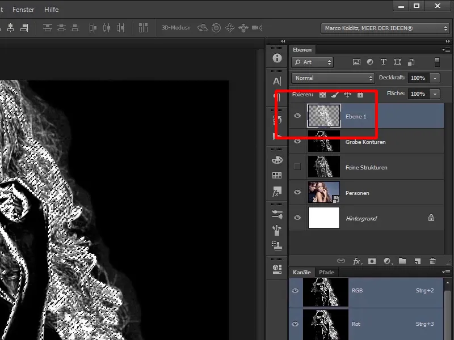The width and height of the screenshot is (454, 340).
Task: Filter layers by type layers
Action: click(384, 62)
